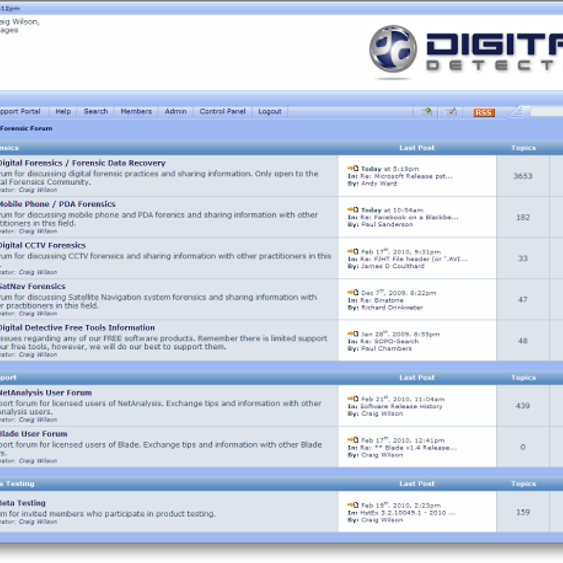The height and width of the screenshot is (563, 563).
Task: Click last-post arrow icon in Beta Testing row
Action: pos(353,505)
